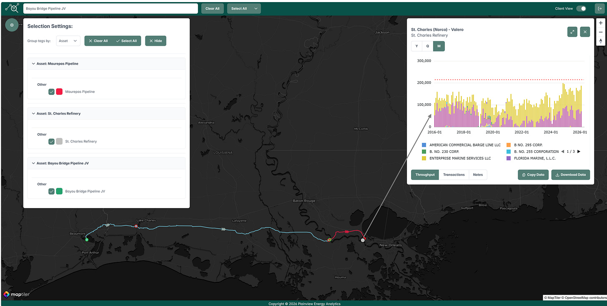The image size is (607, 306).
Task: Click the MapTiler logo
Action: (17, 294)
